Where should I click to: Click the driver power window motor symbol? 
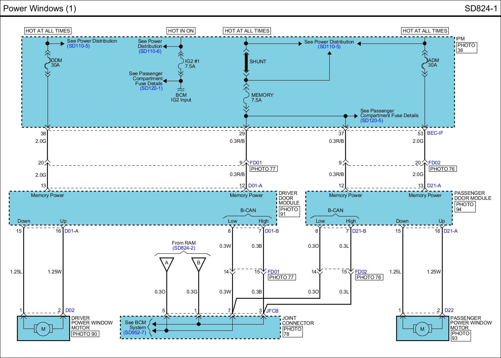[43, 329]
